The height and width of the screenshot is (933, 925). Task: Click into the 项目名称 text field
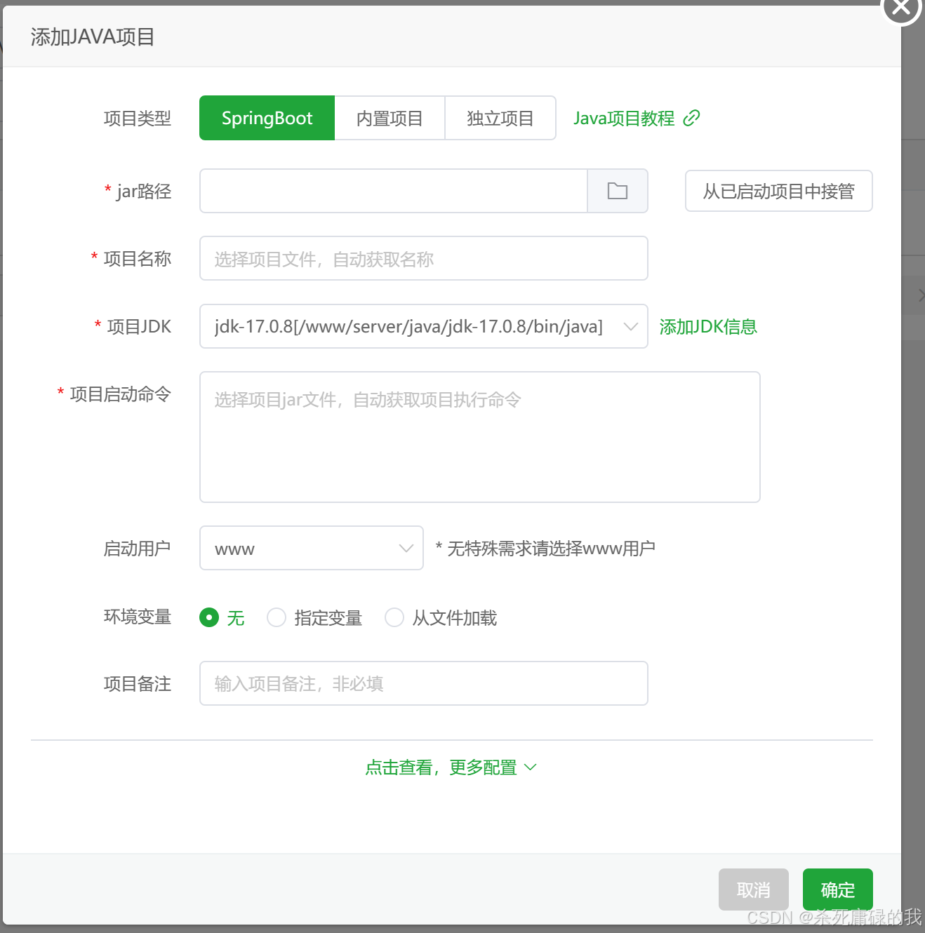tap(423, 258)
